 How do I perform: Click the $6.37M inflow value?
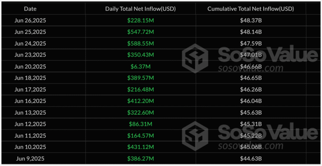(x=141, y=66)
